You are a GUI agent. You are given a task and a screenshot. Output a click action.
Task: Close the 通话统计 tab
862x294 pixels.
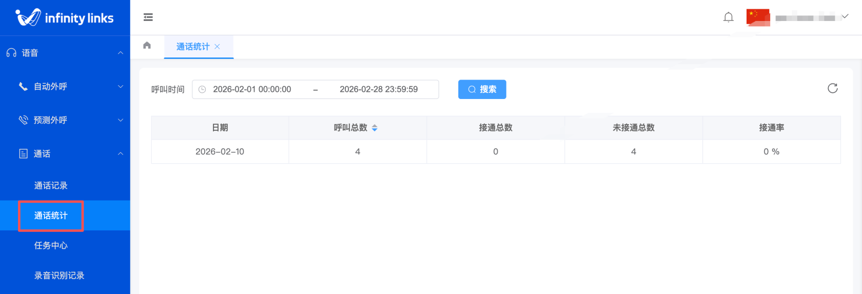click(218, 47)
